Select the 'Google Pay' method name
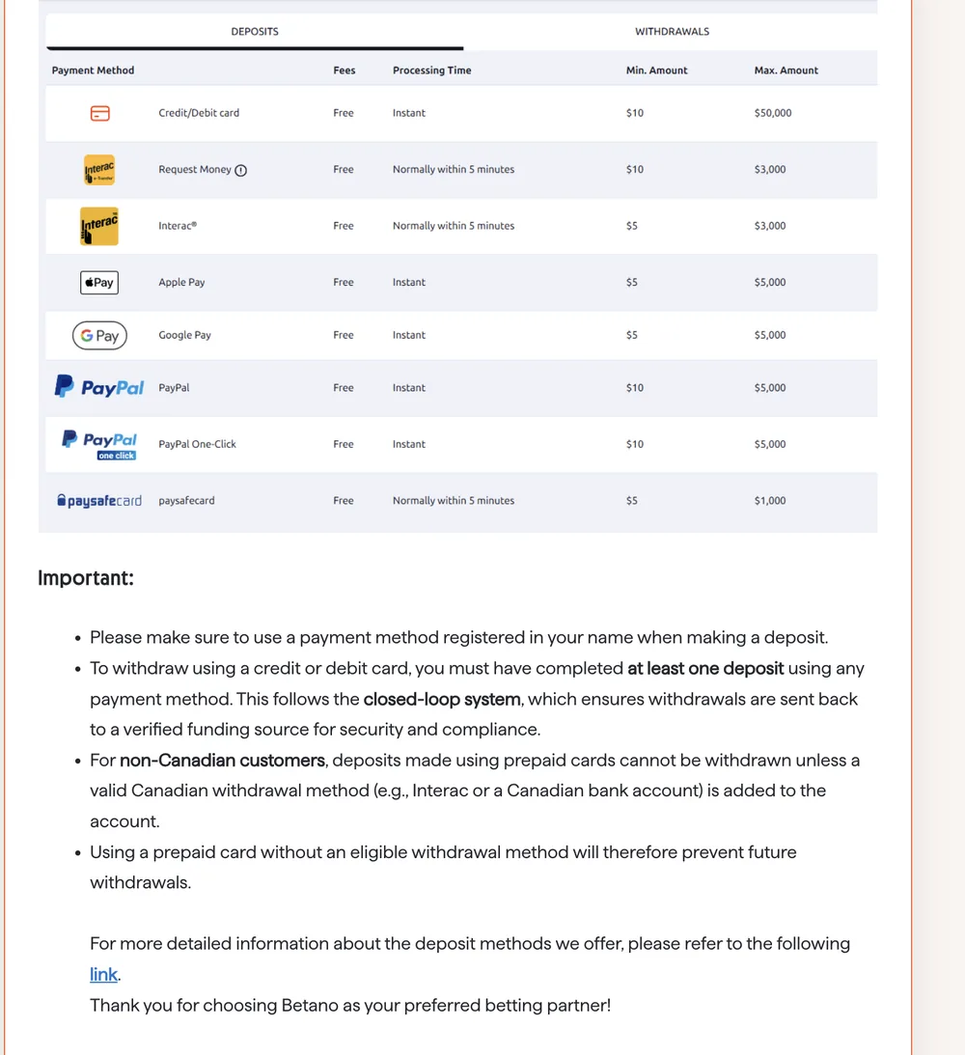Viewport: 965px width, 1055px height. (184, 335)
